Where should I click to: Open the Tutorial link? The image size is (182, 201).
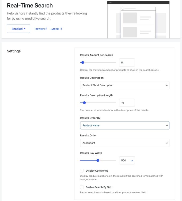point(55,29)
